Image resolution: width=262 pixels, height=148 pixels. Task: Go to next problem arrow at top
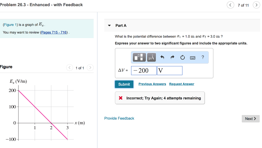coord(256,5)
